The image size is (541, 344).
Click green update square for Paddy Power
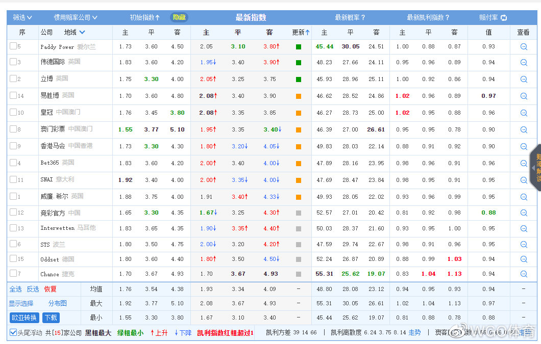point(299,47)
